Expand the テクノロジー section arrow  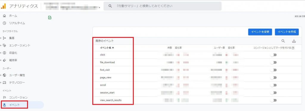tap(1, 83)
